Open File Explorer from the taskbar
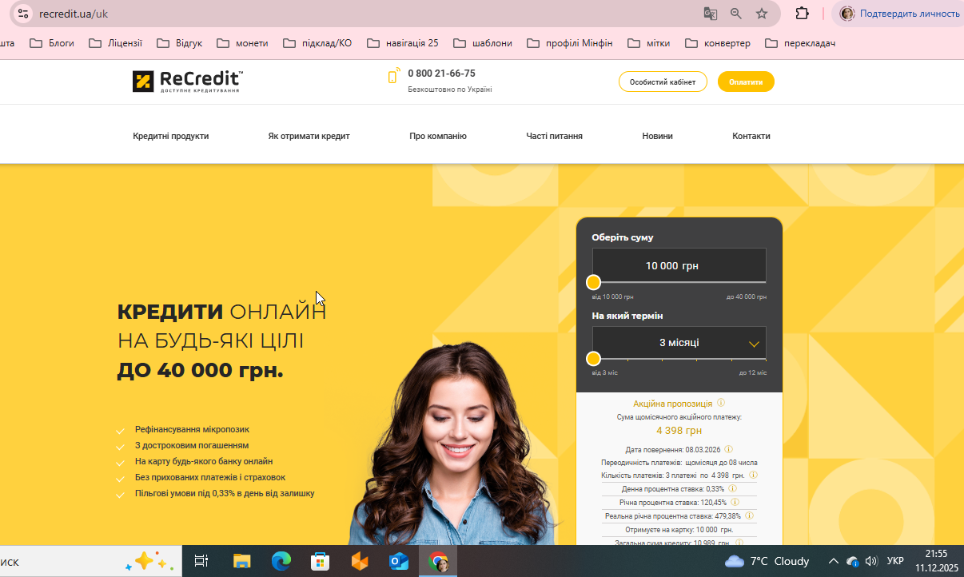This screenshot has height=577, width=964. (x=241, y=561)
